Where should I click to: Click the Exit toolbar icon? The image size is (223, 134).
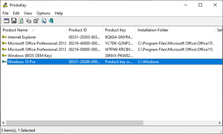tap(51, 21)
